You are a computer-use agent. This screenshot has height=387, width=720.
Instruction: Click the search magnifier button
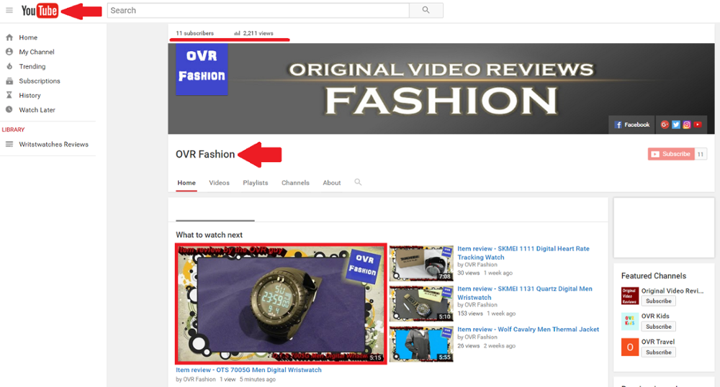coord(426,10)
